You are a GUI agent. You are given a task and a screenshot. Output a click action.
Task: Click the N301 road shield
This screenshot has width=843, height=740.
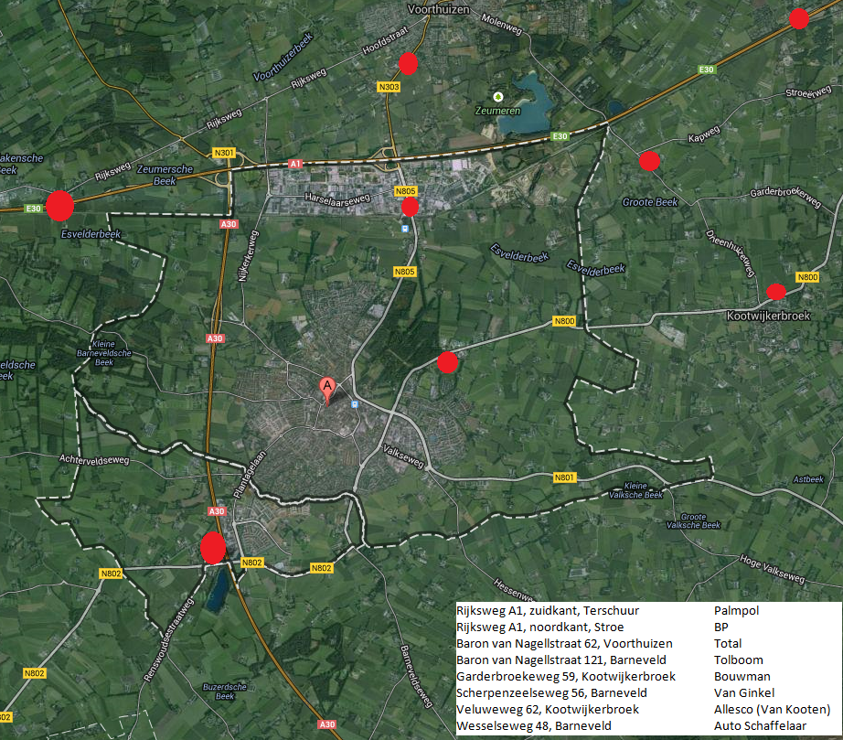click(x=223, y=152)
